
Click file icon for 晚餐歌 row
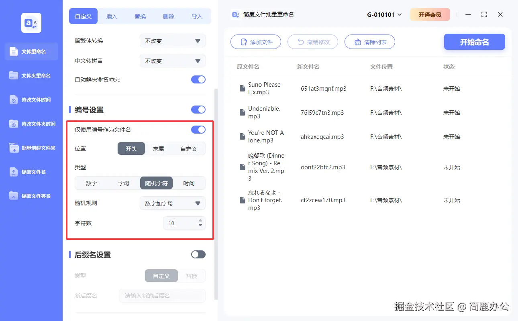coord(242,167)
